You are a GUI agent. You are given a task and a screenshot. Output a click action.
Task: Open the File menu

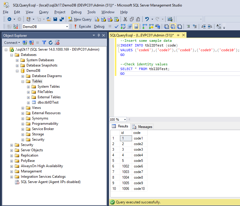(x=6, y=12)
